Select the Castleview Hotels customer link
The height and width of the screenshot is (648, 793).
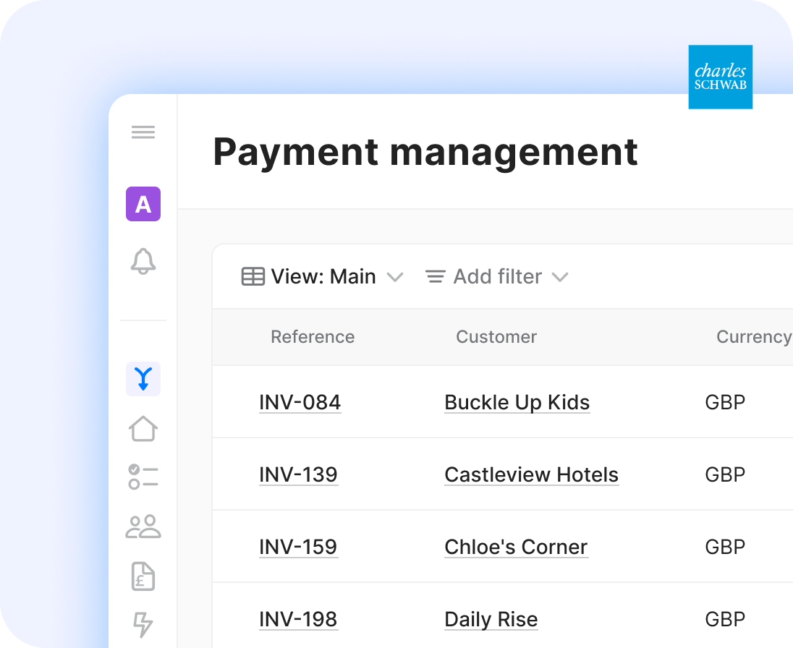[531, 474]
